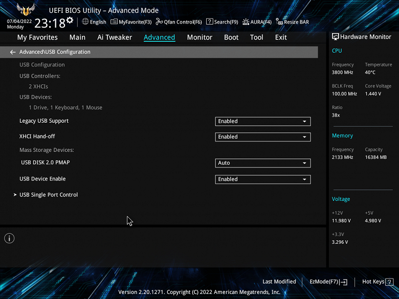This screenshot has width=399, height=299.
Task: Click the 38x ratio value
Action: tap(336, 115)
